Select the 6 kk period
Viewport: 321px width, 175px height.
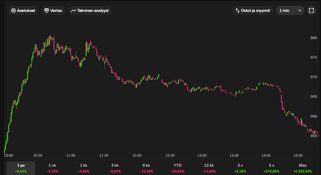coord(146,168)
